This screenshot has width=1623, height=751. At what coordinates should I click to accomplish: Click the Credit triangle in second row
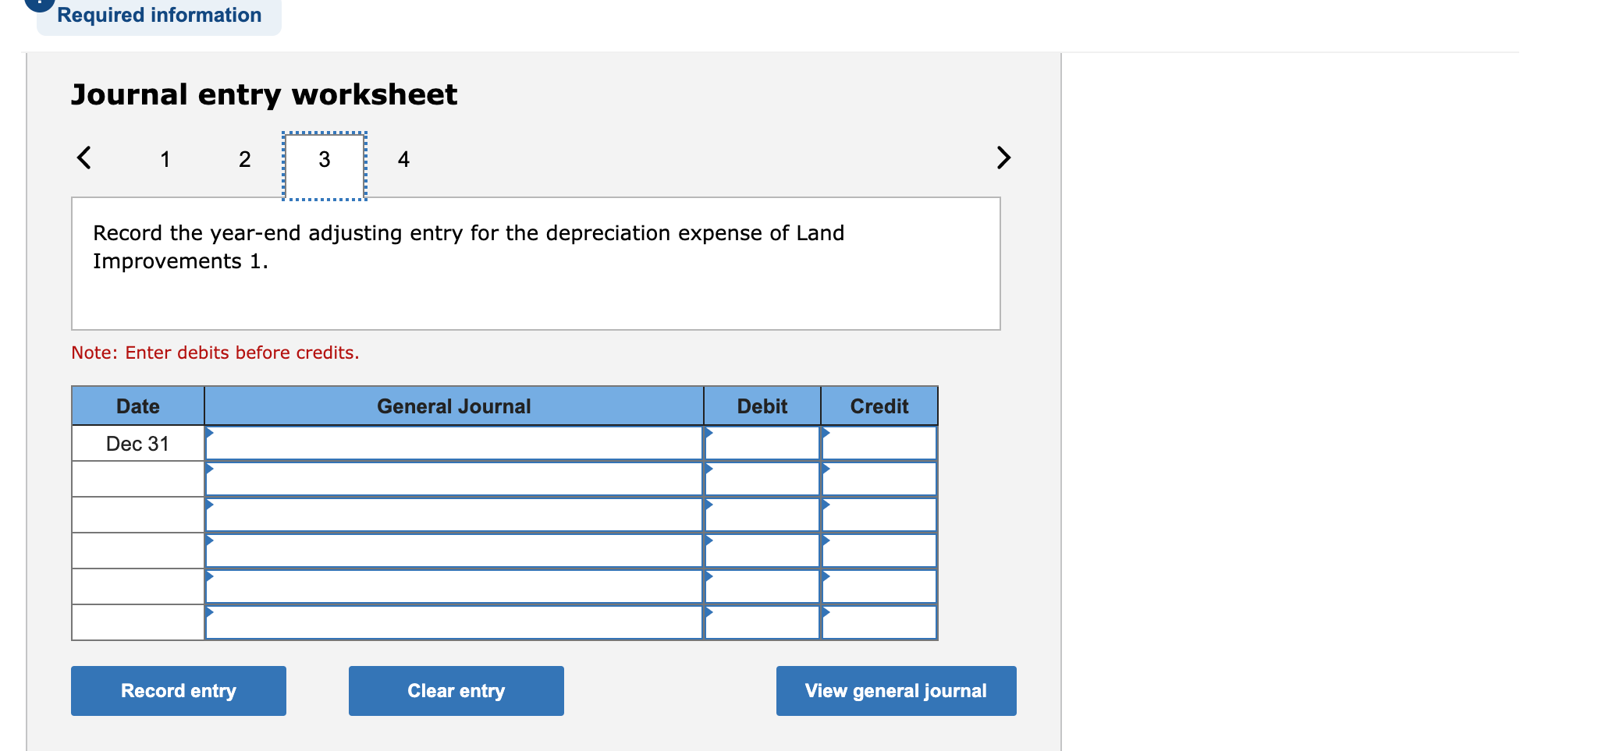click(x=826, y=469)
